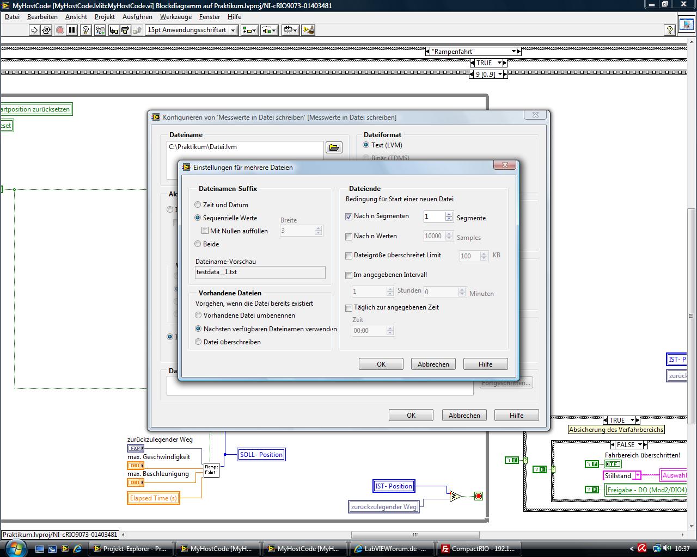Click Abbrechen in the Konfigurieren dialog
The height and width of the screenshot is (557, 697).
click(464, 416)
